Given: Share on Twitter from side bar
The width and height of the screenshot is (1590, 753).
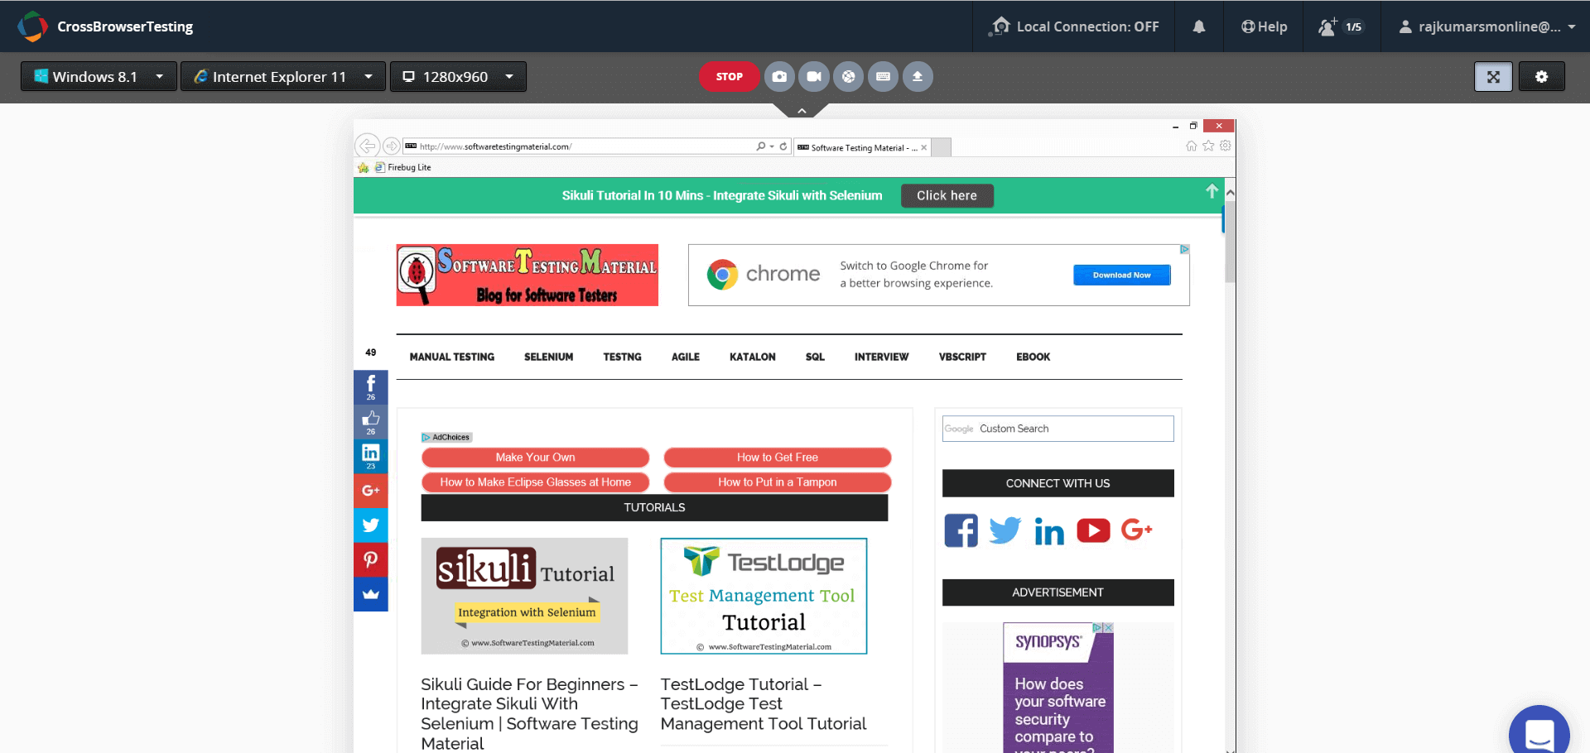Looking at the screenshot, I should 370,525.
